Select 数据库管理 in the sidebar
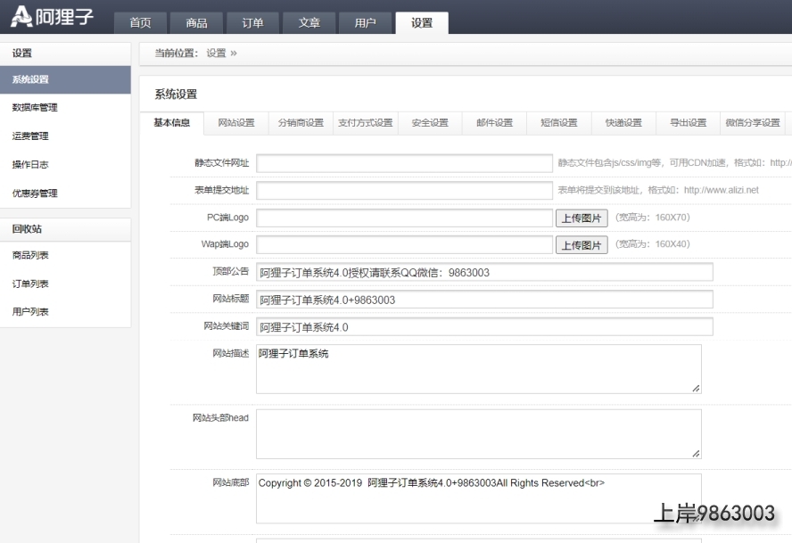This screenshot has width=792, height=543. point(36,108)
